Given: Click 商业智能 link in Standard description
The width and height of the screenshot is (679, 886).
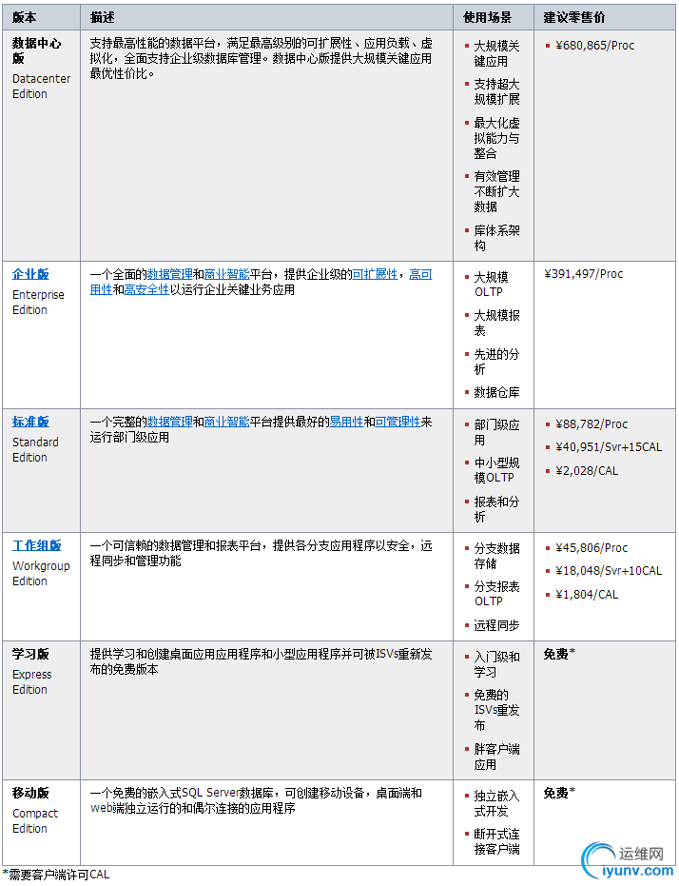Looking at the screenshot, I should click(227, 423).
